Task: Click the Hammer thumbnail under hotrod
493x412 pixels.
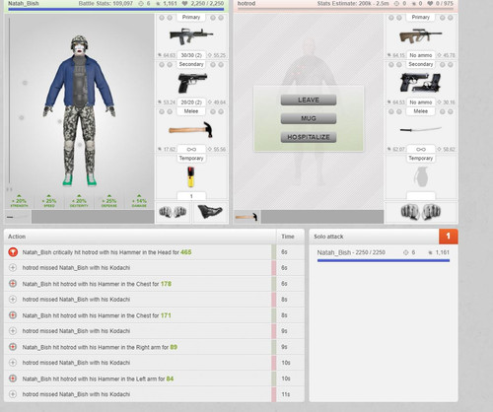Action: [x=246, y=217]
